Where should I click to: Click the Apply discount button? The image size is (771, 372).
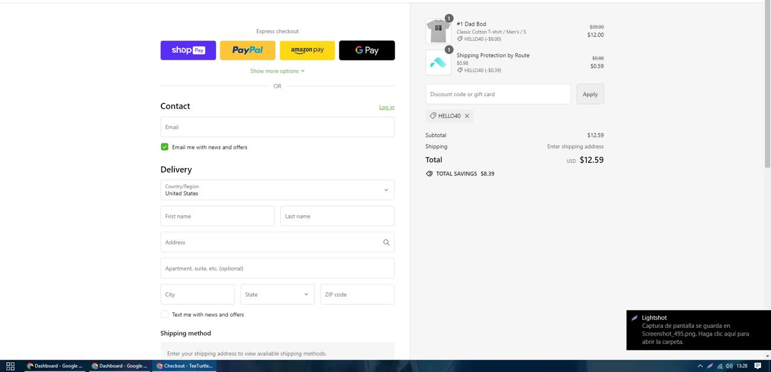tap(590, 94)
